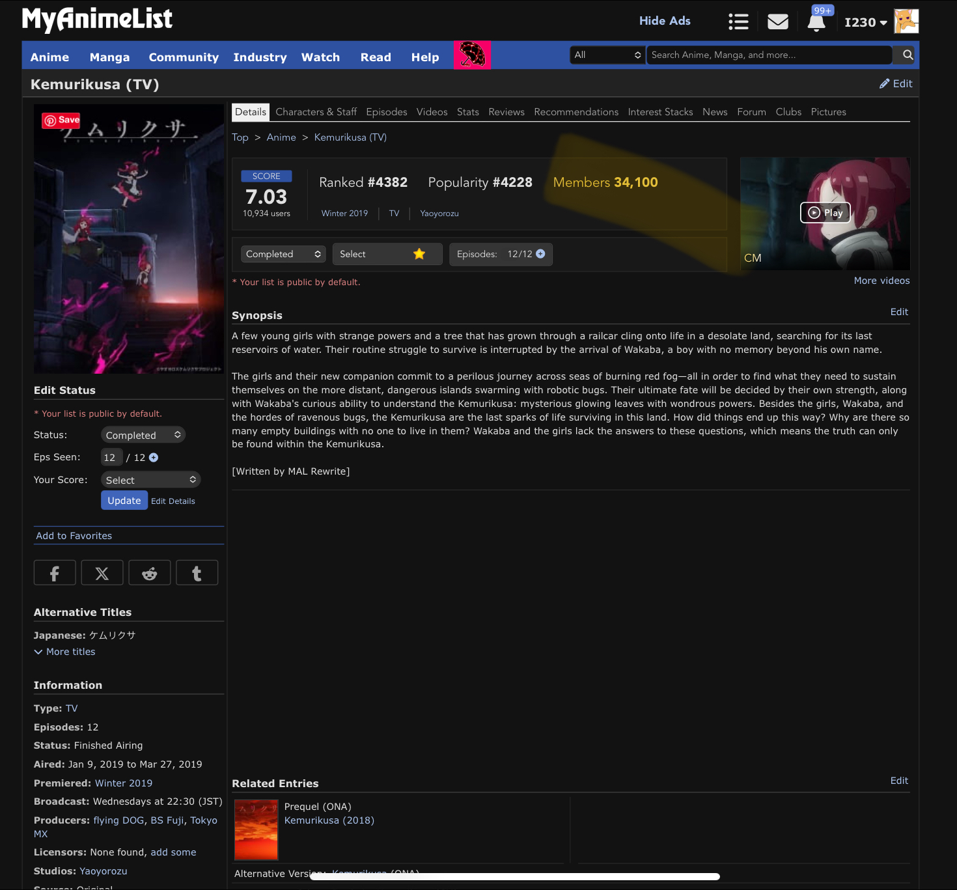
Task: Click the profile avatar picture
Action: [x=906, y=21]
